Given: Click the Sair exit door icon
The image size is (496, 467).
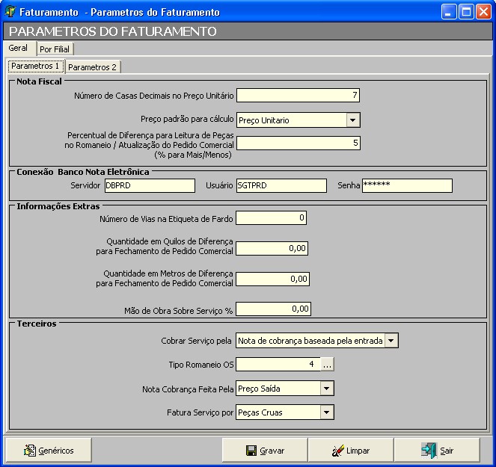Looking at the screenshot, I should click(429, 451).
